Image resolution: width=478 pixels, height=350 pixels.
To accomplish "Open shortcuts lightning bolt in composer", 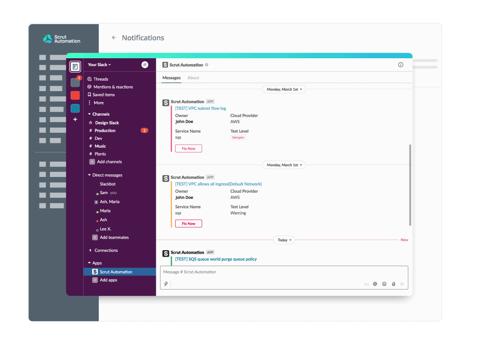I will tap(166, 284).
